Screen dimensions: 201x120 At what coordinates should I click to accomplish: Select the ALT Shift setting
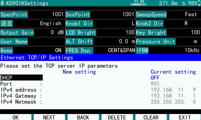[x=79, y=41]
